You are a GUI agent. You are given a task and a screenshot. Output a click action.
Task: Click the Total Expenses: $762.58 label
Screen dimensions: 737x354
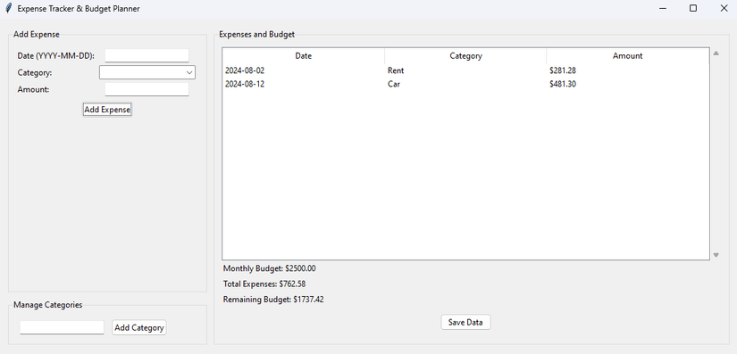click(264, 284)
